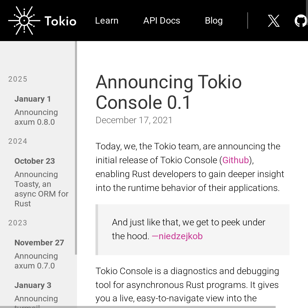Click the Tokio sun logo icon
This screenshot has height=308, width=308.
(24, 21)
